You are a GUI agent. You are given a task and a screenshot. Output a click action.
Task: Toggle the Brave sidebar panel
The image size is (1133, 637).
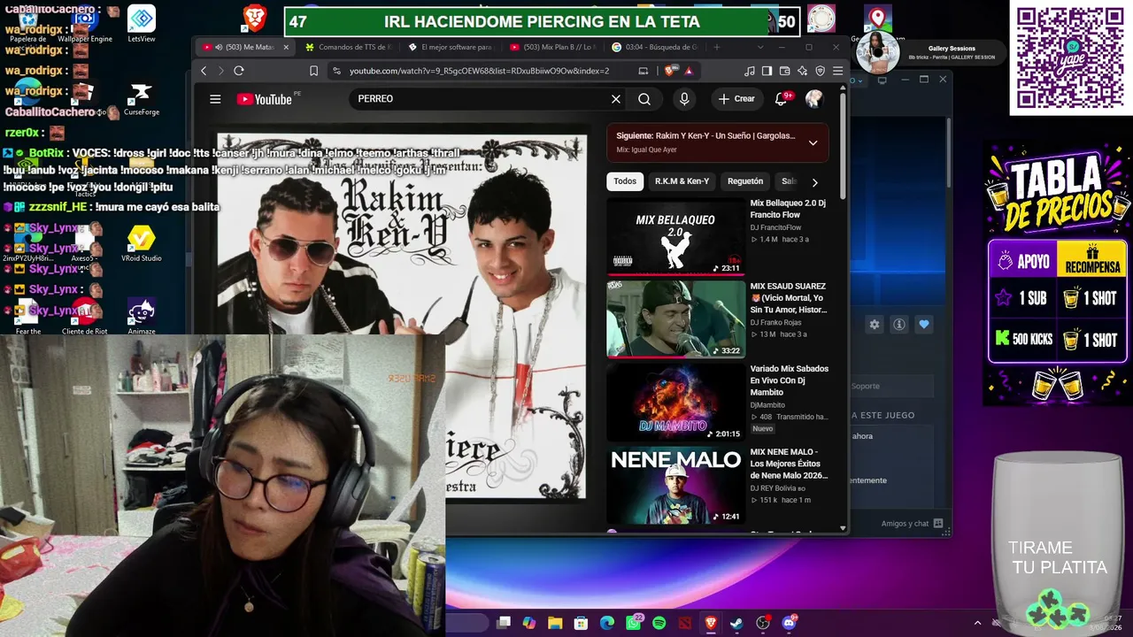[x=767, y=71]
